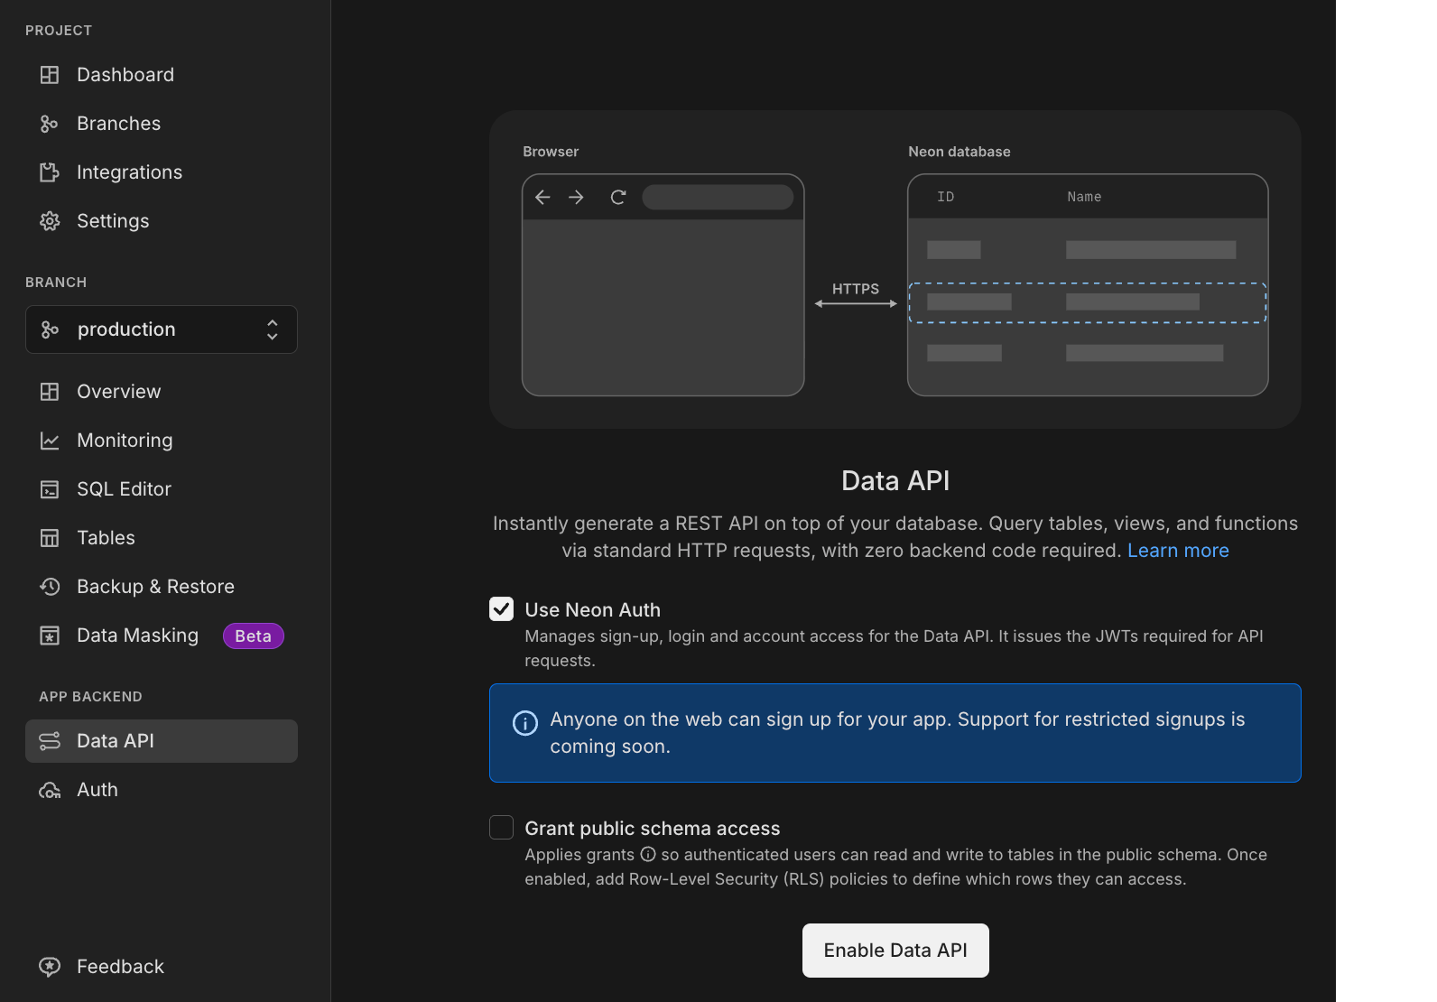The image size is (1437, 1002).
Task: Click the Grant public schema access label
Action: (x=653, y=829)
